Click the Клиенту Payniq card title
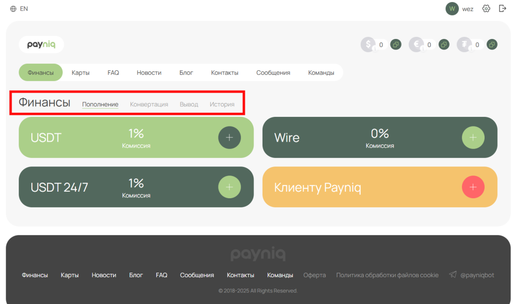Viewport: 518px width, 304px height. coord(318,188)
